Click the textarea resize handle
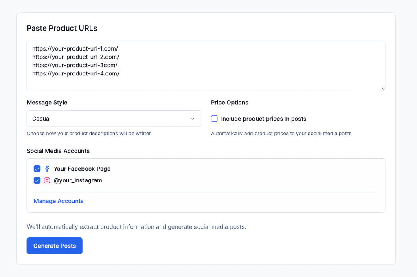The height and width of the screenshot is (277, 417). point(383,88)
